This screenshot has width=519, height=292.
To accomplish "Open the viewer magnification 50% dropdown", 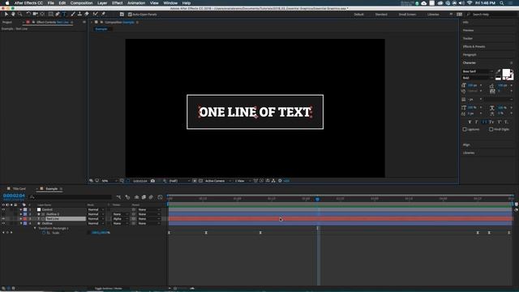I will pos(109,181).
